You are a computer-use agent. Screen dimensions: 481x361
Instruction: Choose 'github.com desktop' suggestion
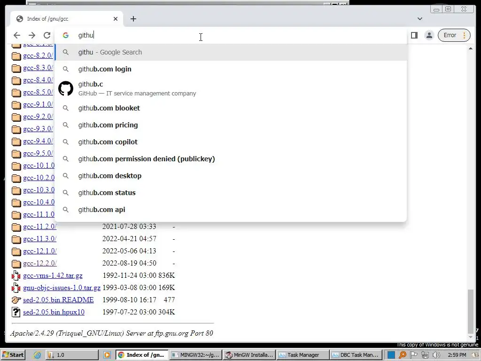coord(231,176)
